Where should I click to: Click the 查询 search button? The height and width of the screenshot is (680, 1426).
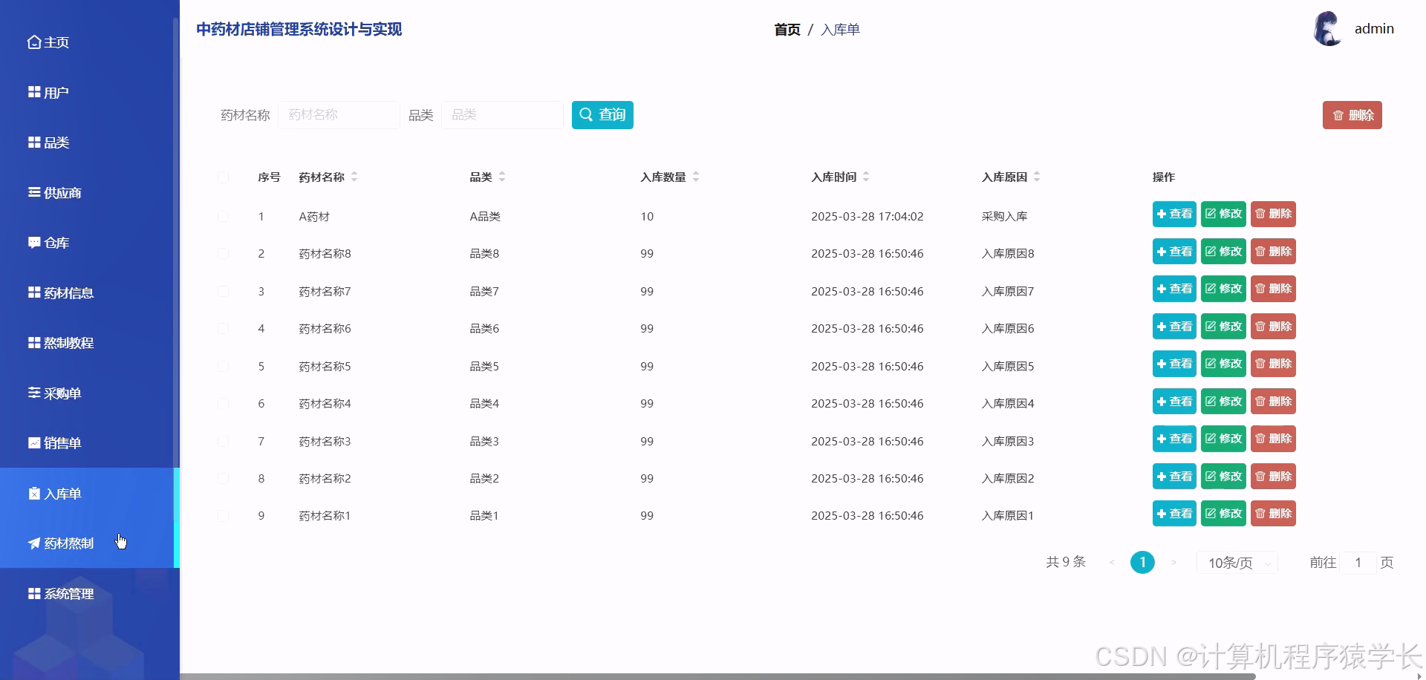602,115
